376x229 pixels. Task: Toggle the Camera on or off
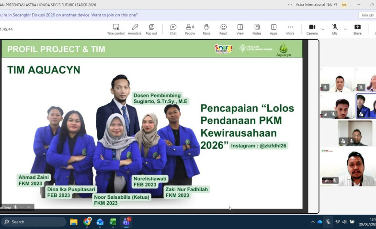click(312, 30)
